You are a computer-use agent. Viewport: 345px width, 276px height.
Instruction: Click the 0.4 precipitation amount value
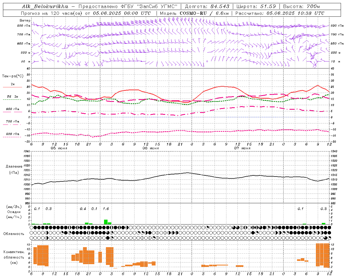83,209
